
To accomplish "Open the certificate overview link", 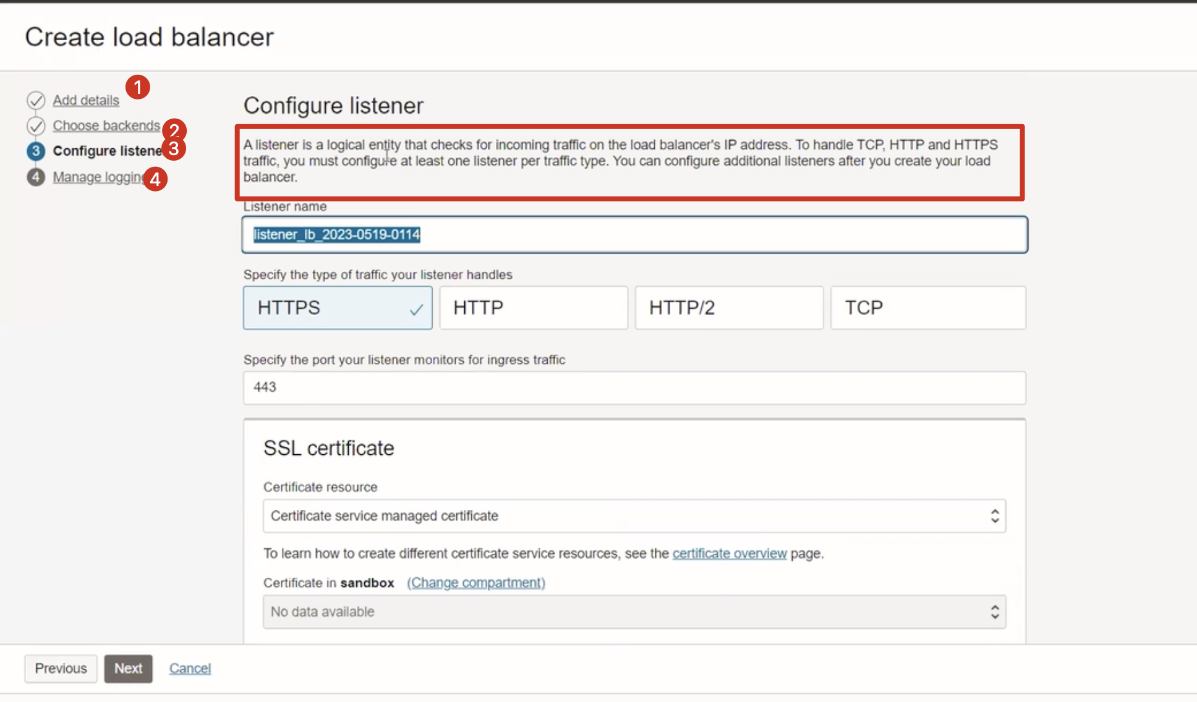I will coord(730,554).
